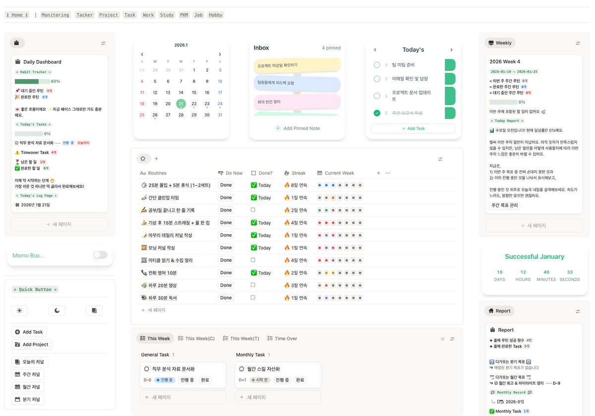Open Weekly panel filter settings icon
The width and height of the screenshot is (595, 416).
click(x=578, y=43)
